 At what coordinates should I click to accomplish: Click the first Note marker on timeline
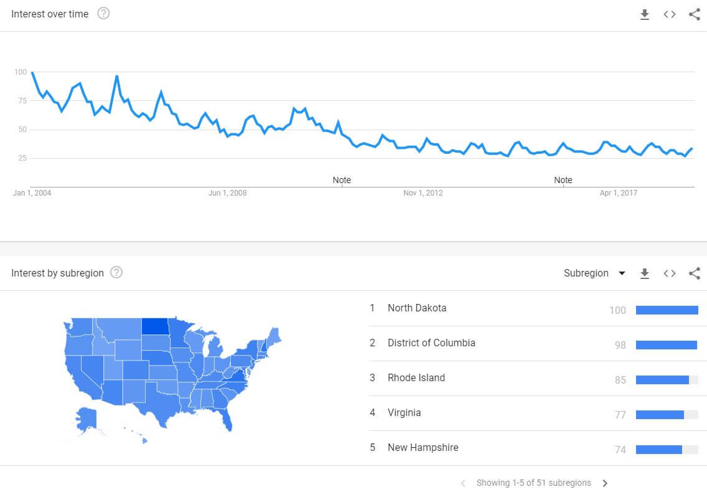[x=342, y=180]
